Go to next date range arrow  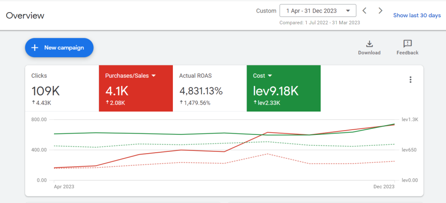pyautogui.click(x=380, y=11)
